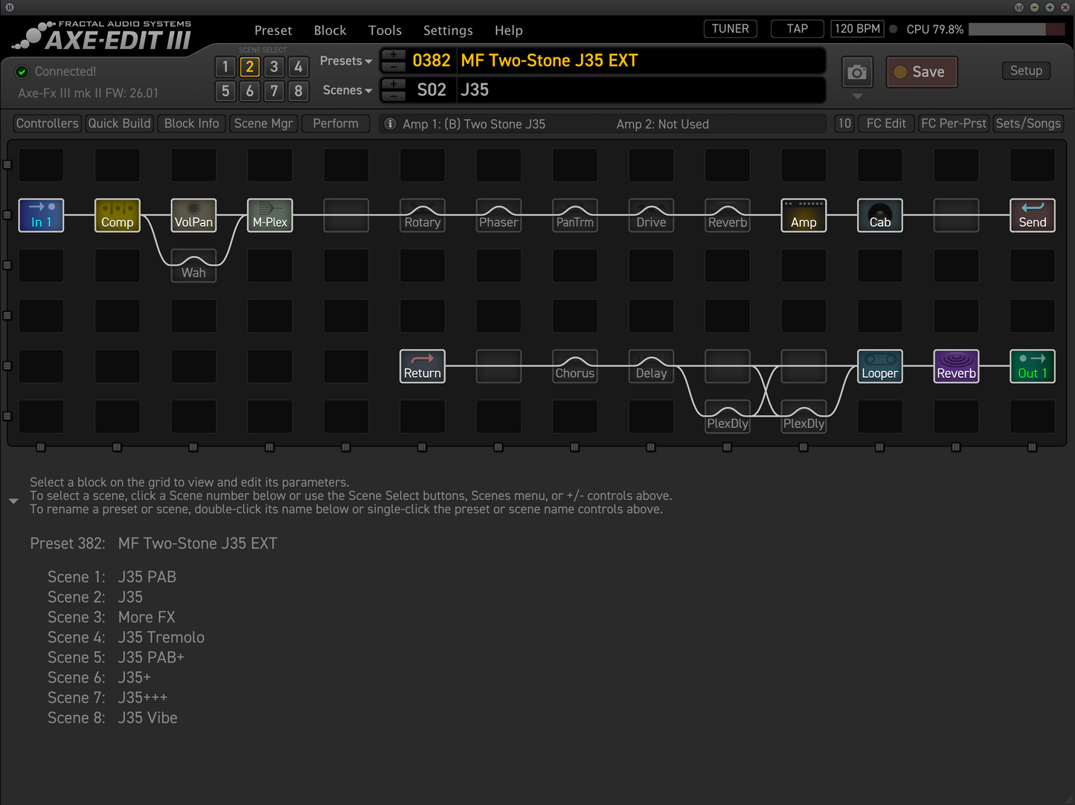
Task: Select the Out 1 output block
Action: pyautogui.click(x=1033, y=366)
